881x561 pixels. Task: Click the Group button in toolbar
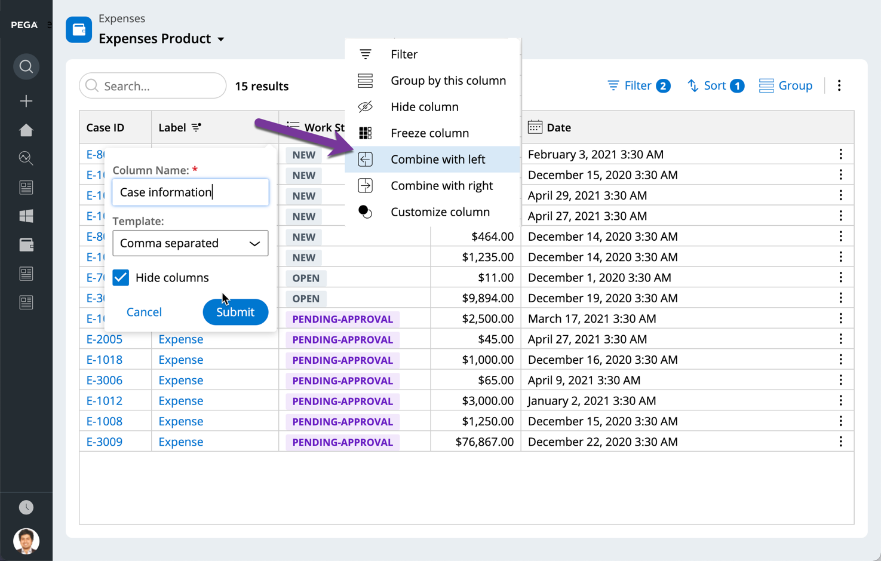click(785, 85)
